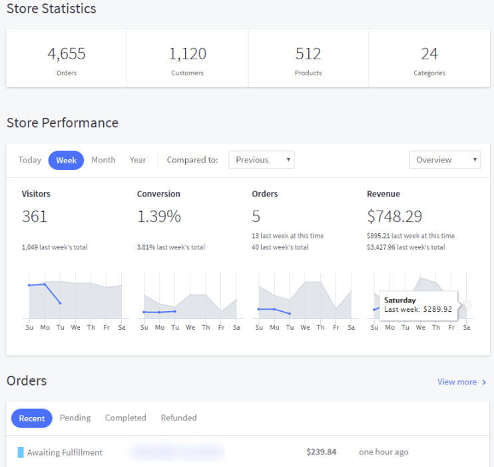This screenshot has width=494, height=467.
Task: Switch performance range to Month
Action: click(x=103, y=160)
